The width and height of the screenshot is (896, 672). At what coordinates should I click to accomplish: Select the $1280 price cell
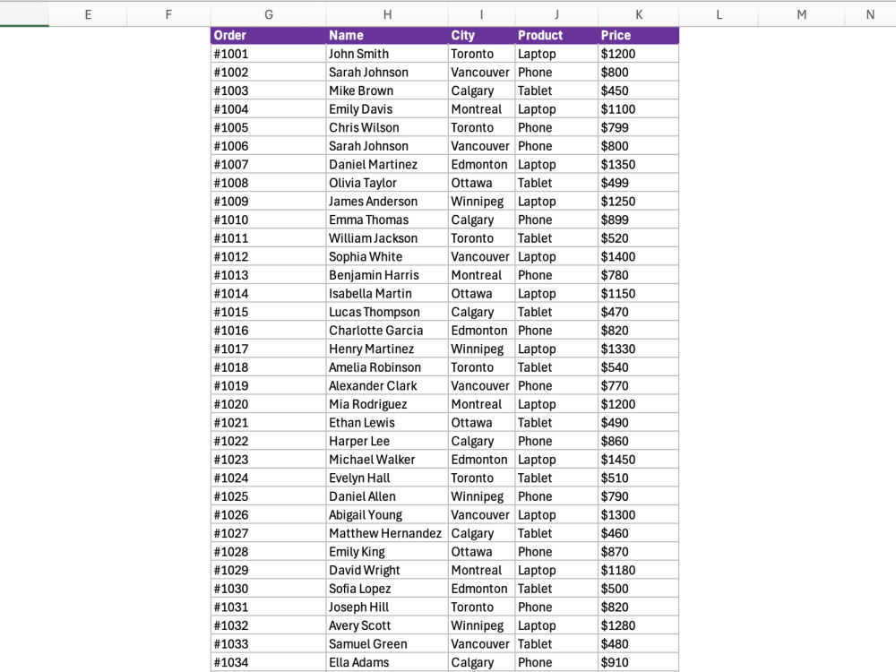point(639,625)
